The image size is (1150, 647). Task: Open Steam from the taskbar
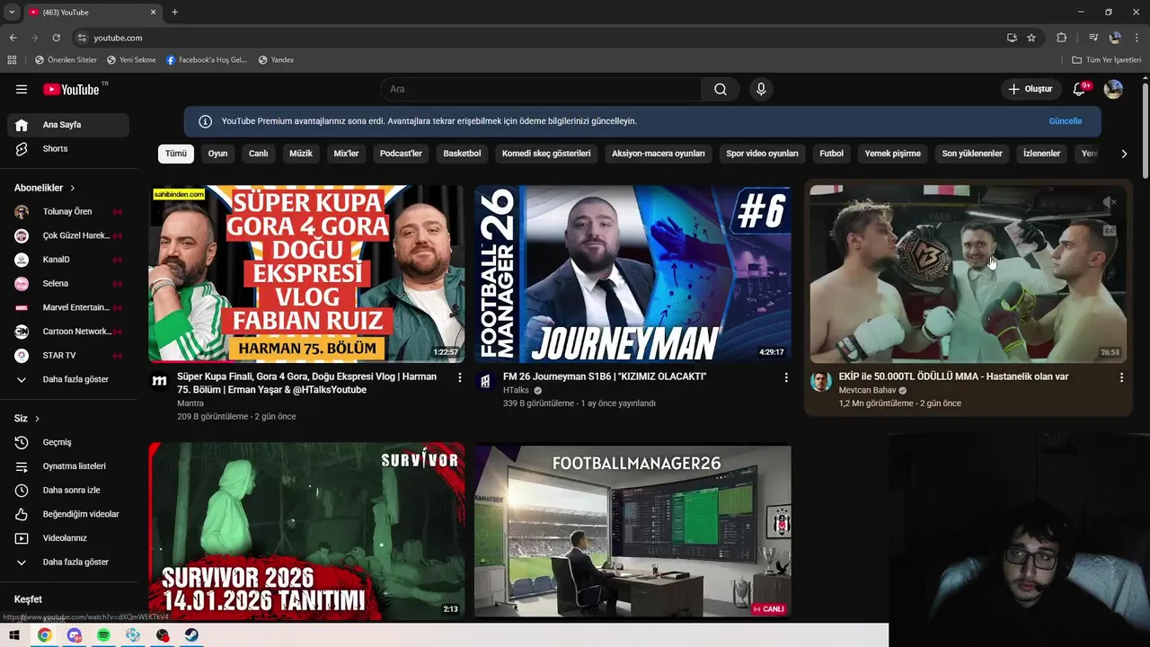(192, 635)
